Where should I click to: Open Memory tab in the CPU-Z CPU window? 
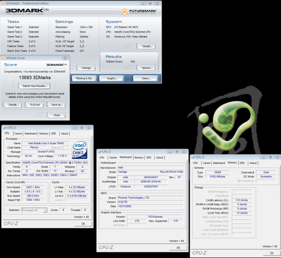pyautogui.click(x=44, y=134)
